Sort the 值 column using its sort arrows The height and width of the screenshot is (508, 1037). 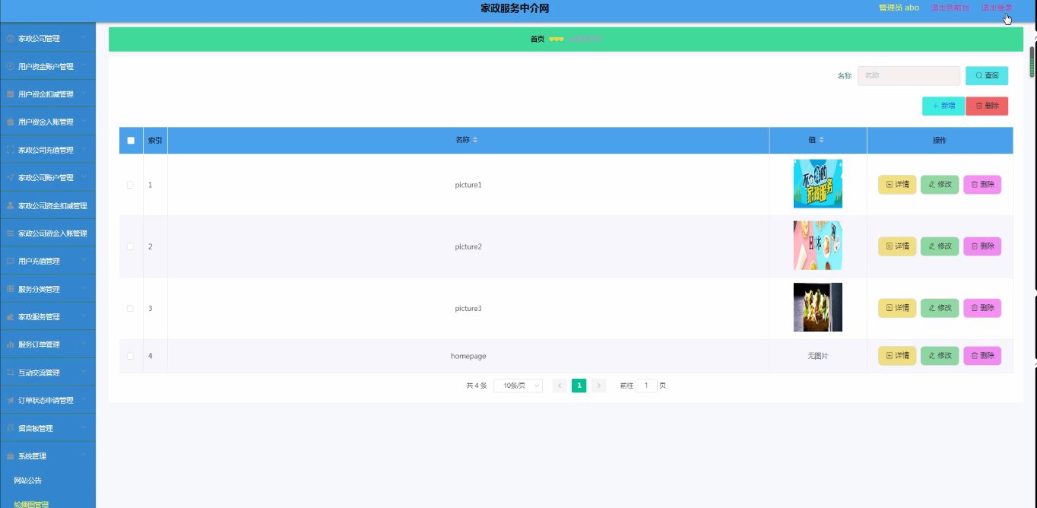click(821, 140)
